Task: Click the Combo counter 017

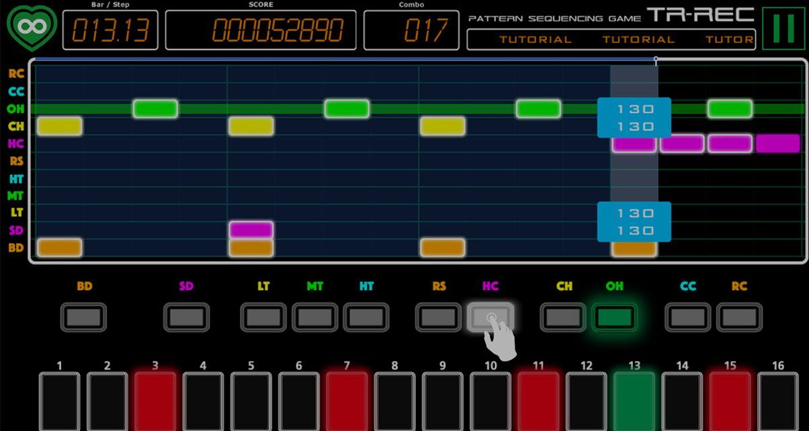Action: point(412,30)
